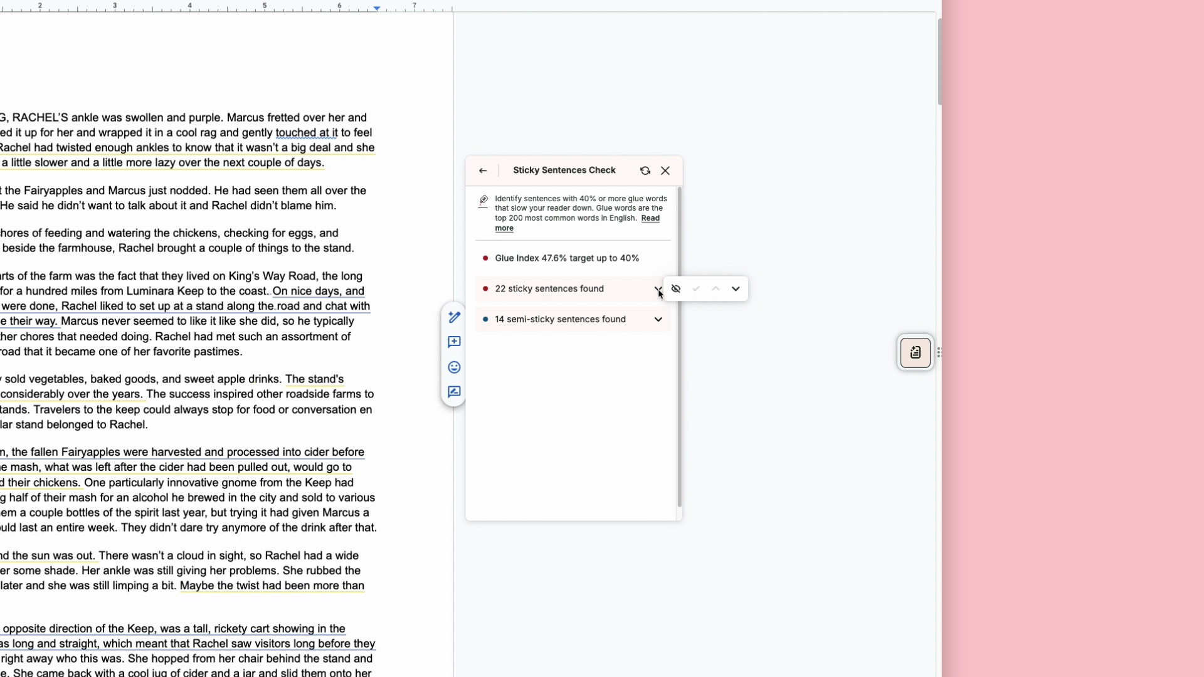Insert an emoji reaction from the side toolbar
1204x677 pixels.
455,367
